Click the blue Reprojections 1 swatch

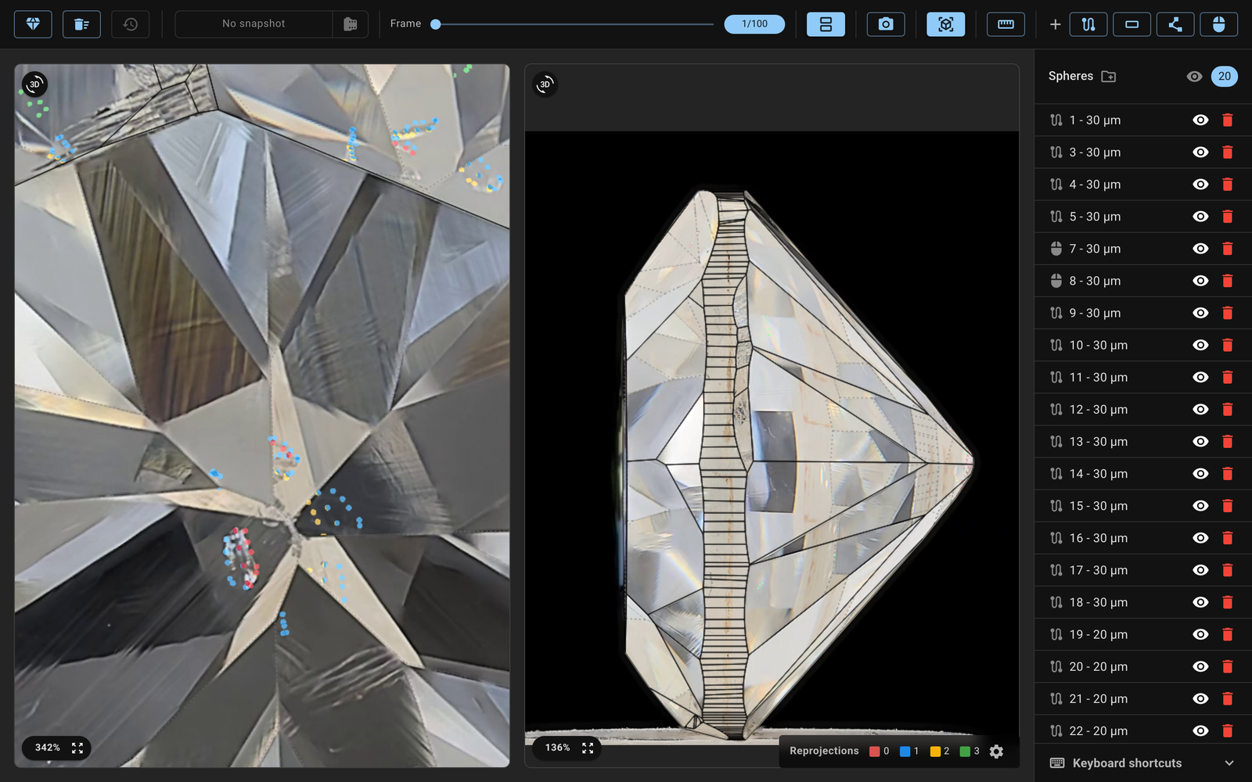tap(905, 752)
